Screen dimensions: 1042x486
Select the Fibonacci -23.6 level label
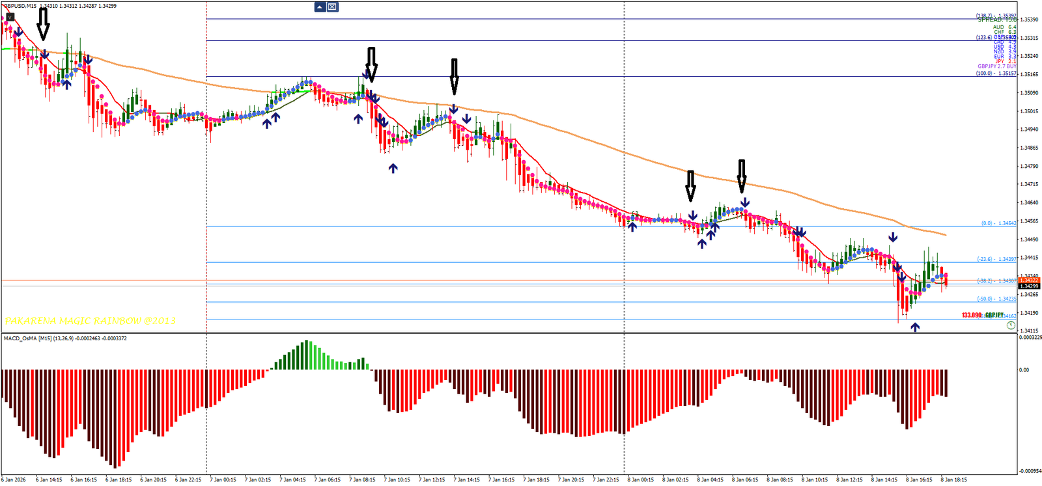(x=996, y=259)
